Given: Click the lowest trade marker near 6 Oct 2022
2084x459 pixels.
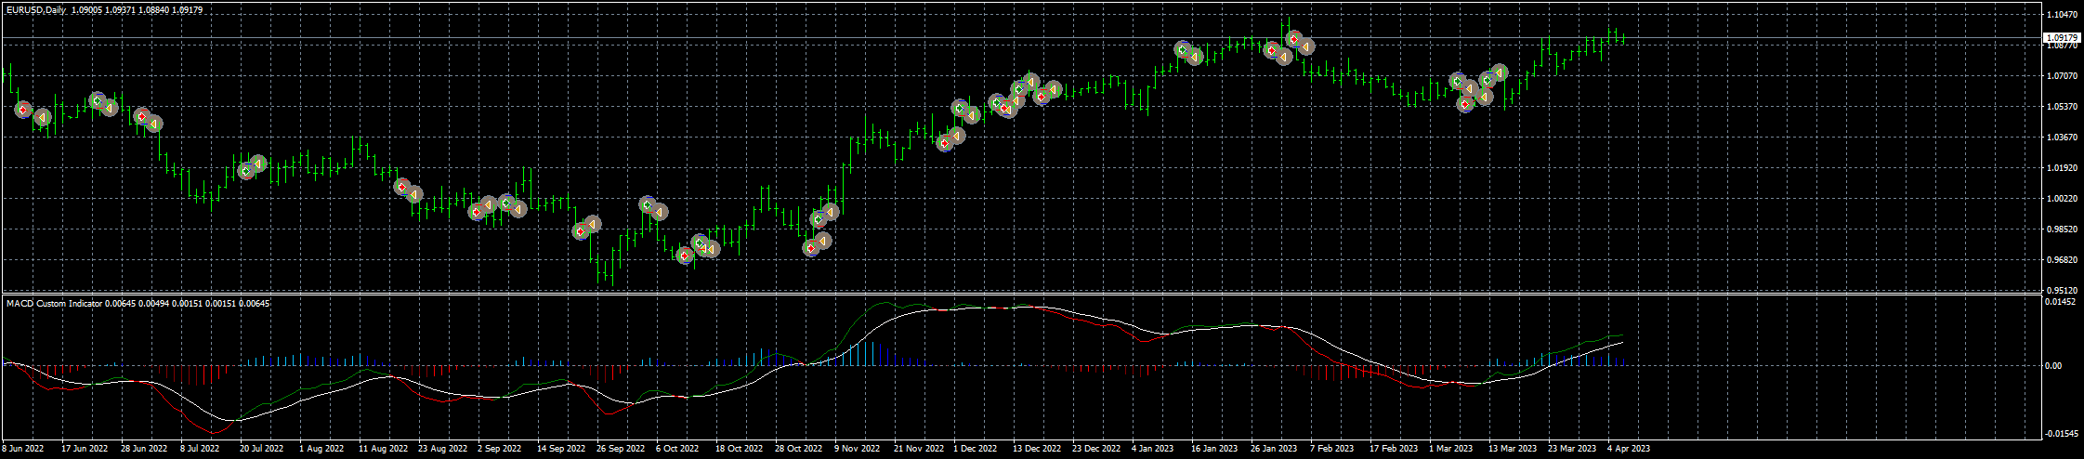Looking at the screenshot, I should click(685, 256).
